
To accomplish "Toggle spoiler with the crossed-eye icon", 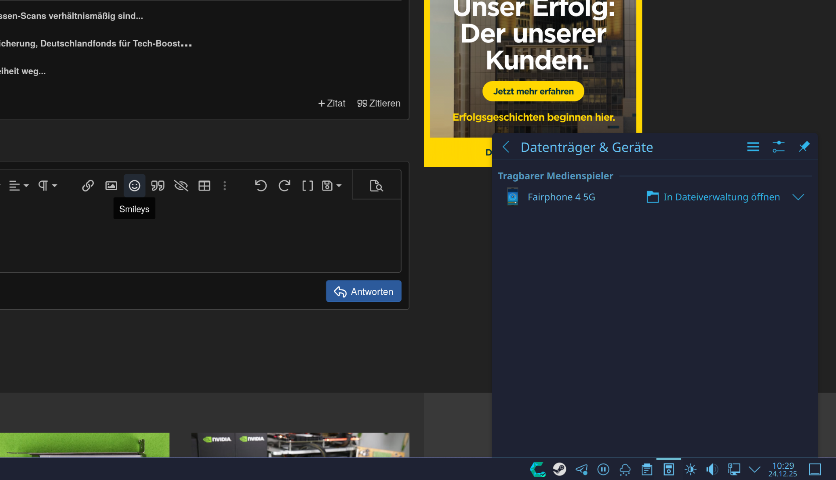I will click(x=181, y=186).
